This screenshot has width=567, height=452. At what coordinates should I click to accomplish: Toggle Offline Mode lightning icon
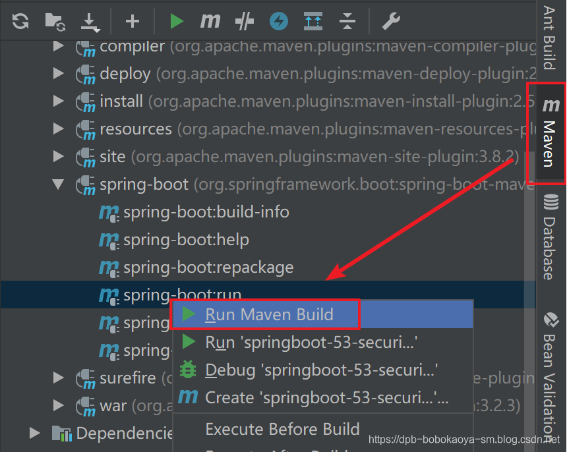[279, 21]
